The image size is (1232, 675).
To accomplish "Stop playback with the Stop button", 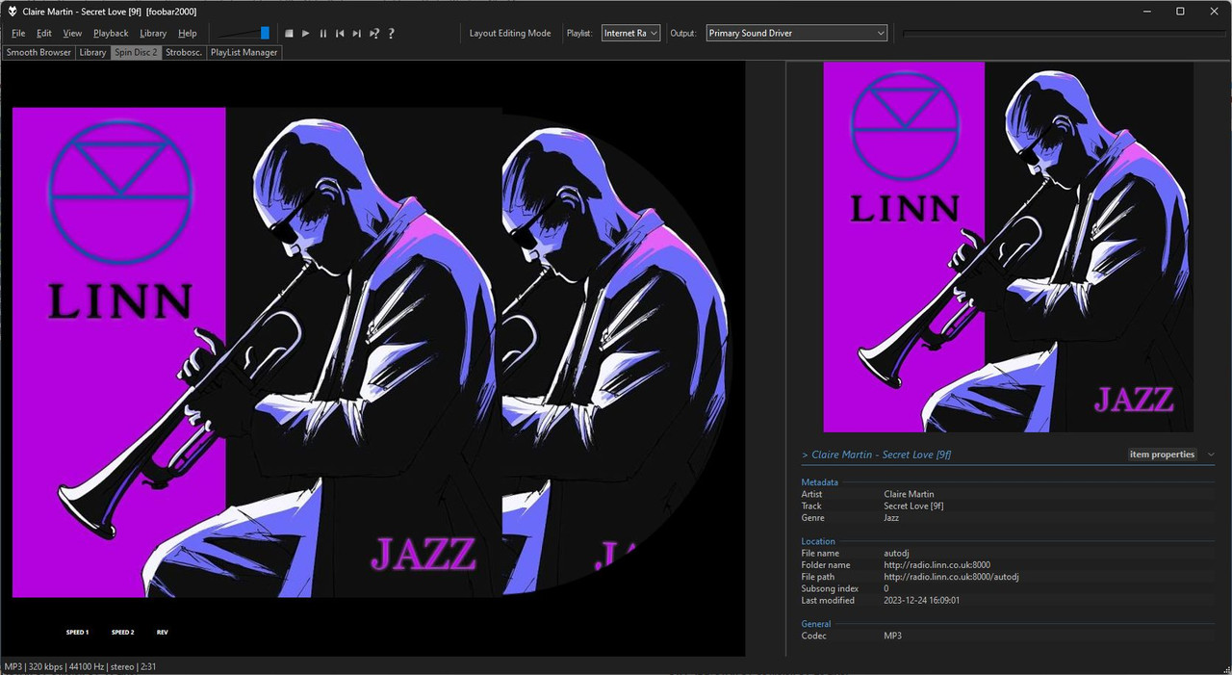I will (289, 33).
